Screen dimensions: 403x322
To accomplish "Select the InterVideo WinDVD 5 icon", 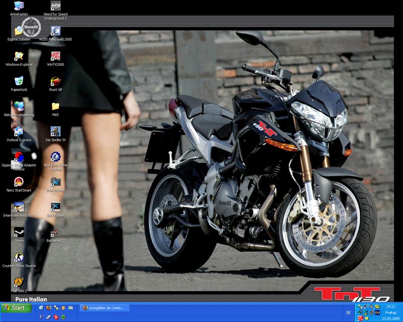I will pyautogui.click(x=19, y=210).
